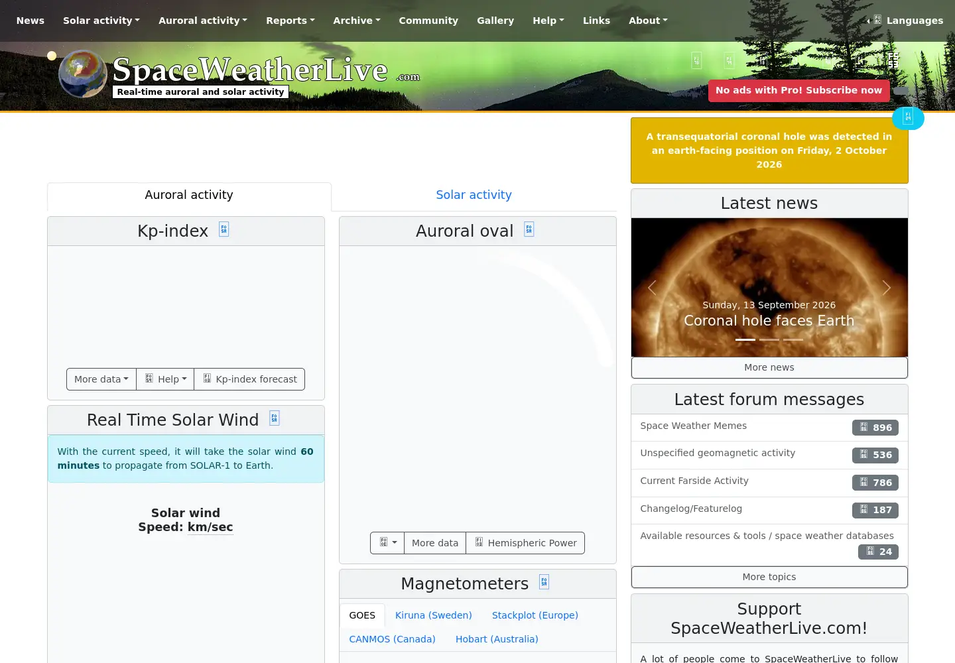The width and height of the screenshot is (955, 663).
Task: Open the Kp-index forecast button
Action: (x=249, y=379)
